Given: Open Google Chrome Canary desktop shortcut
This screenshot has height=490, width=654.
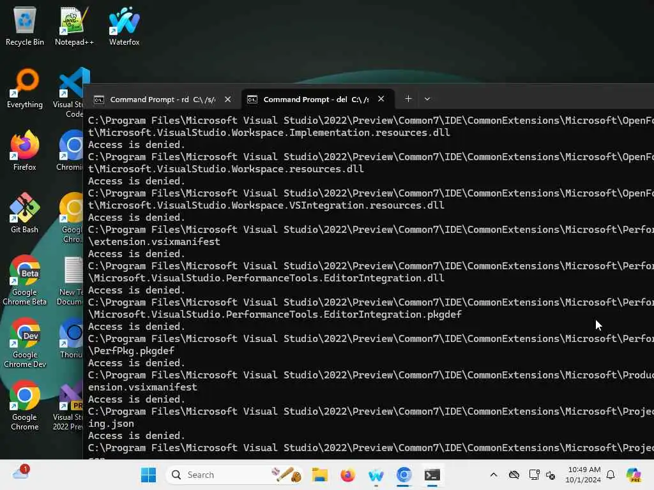Looking at the screenshot, I should [x=72, y=218].
